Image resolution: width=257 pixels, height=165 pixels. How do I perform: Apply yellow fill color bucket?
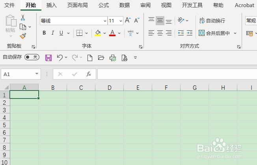(x=98, y=33)
